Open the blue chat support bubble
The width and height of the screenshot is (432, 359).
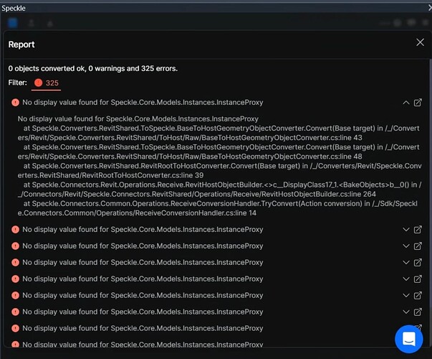pyautogui.click(x=408, y=339)
